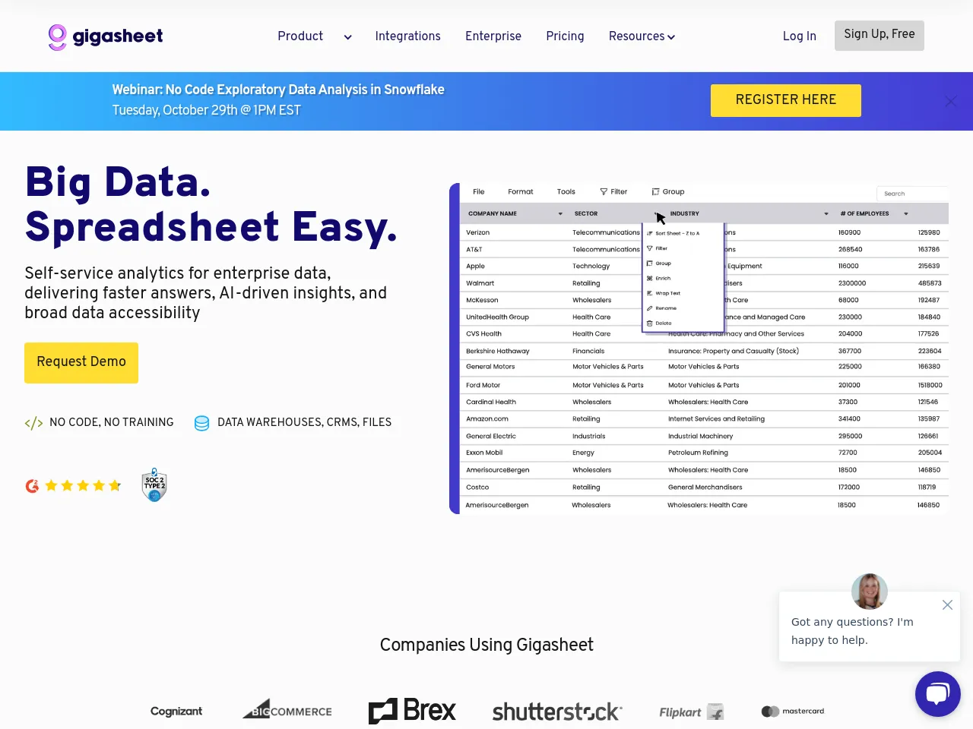Image resolution: width=973 pixels, height=729 pixels.
Task: Click the database stack icon
Action: pos(201,423)
